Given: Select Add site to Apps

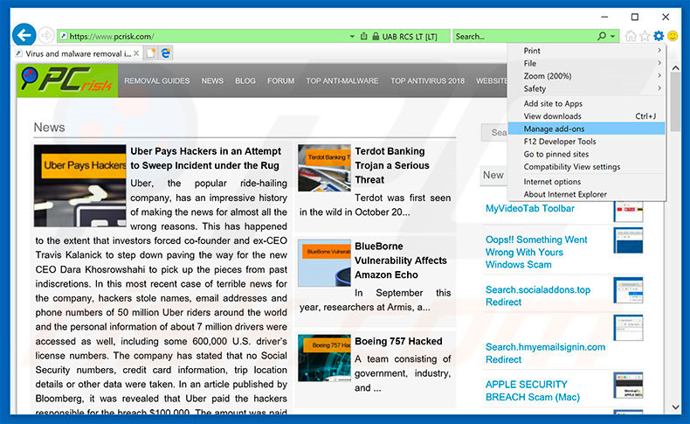Looking at the screenshot, I should (x=586, y=103).
